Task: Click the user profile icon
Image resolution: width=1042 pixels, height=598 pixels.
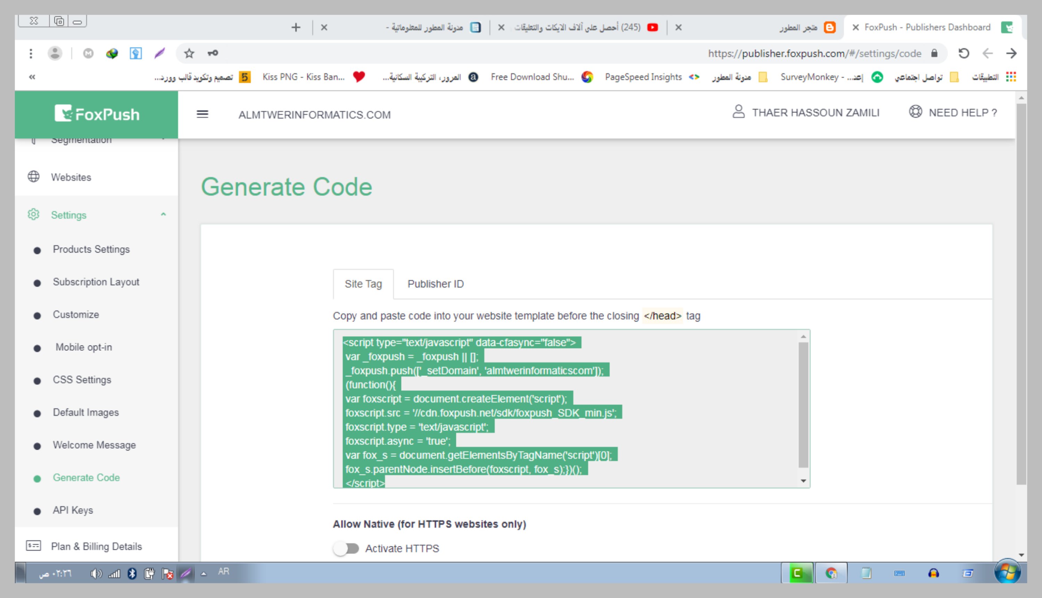Action: pos(738,112)
